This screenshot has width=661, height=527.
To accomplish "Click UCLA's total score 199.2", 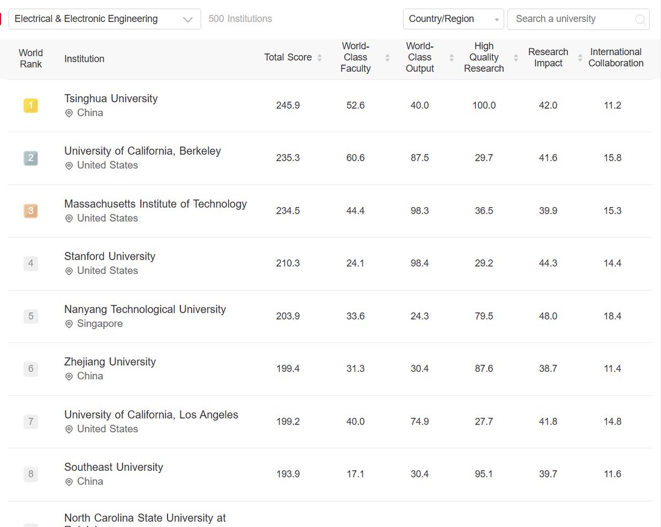I will (288, 422).
